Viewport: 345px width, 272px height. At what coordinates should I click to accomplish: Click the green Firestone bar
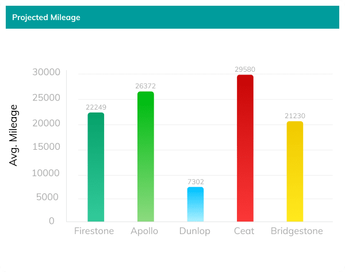[96, 167]
